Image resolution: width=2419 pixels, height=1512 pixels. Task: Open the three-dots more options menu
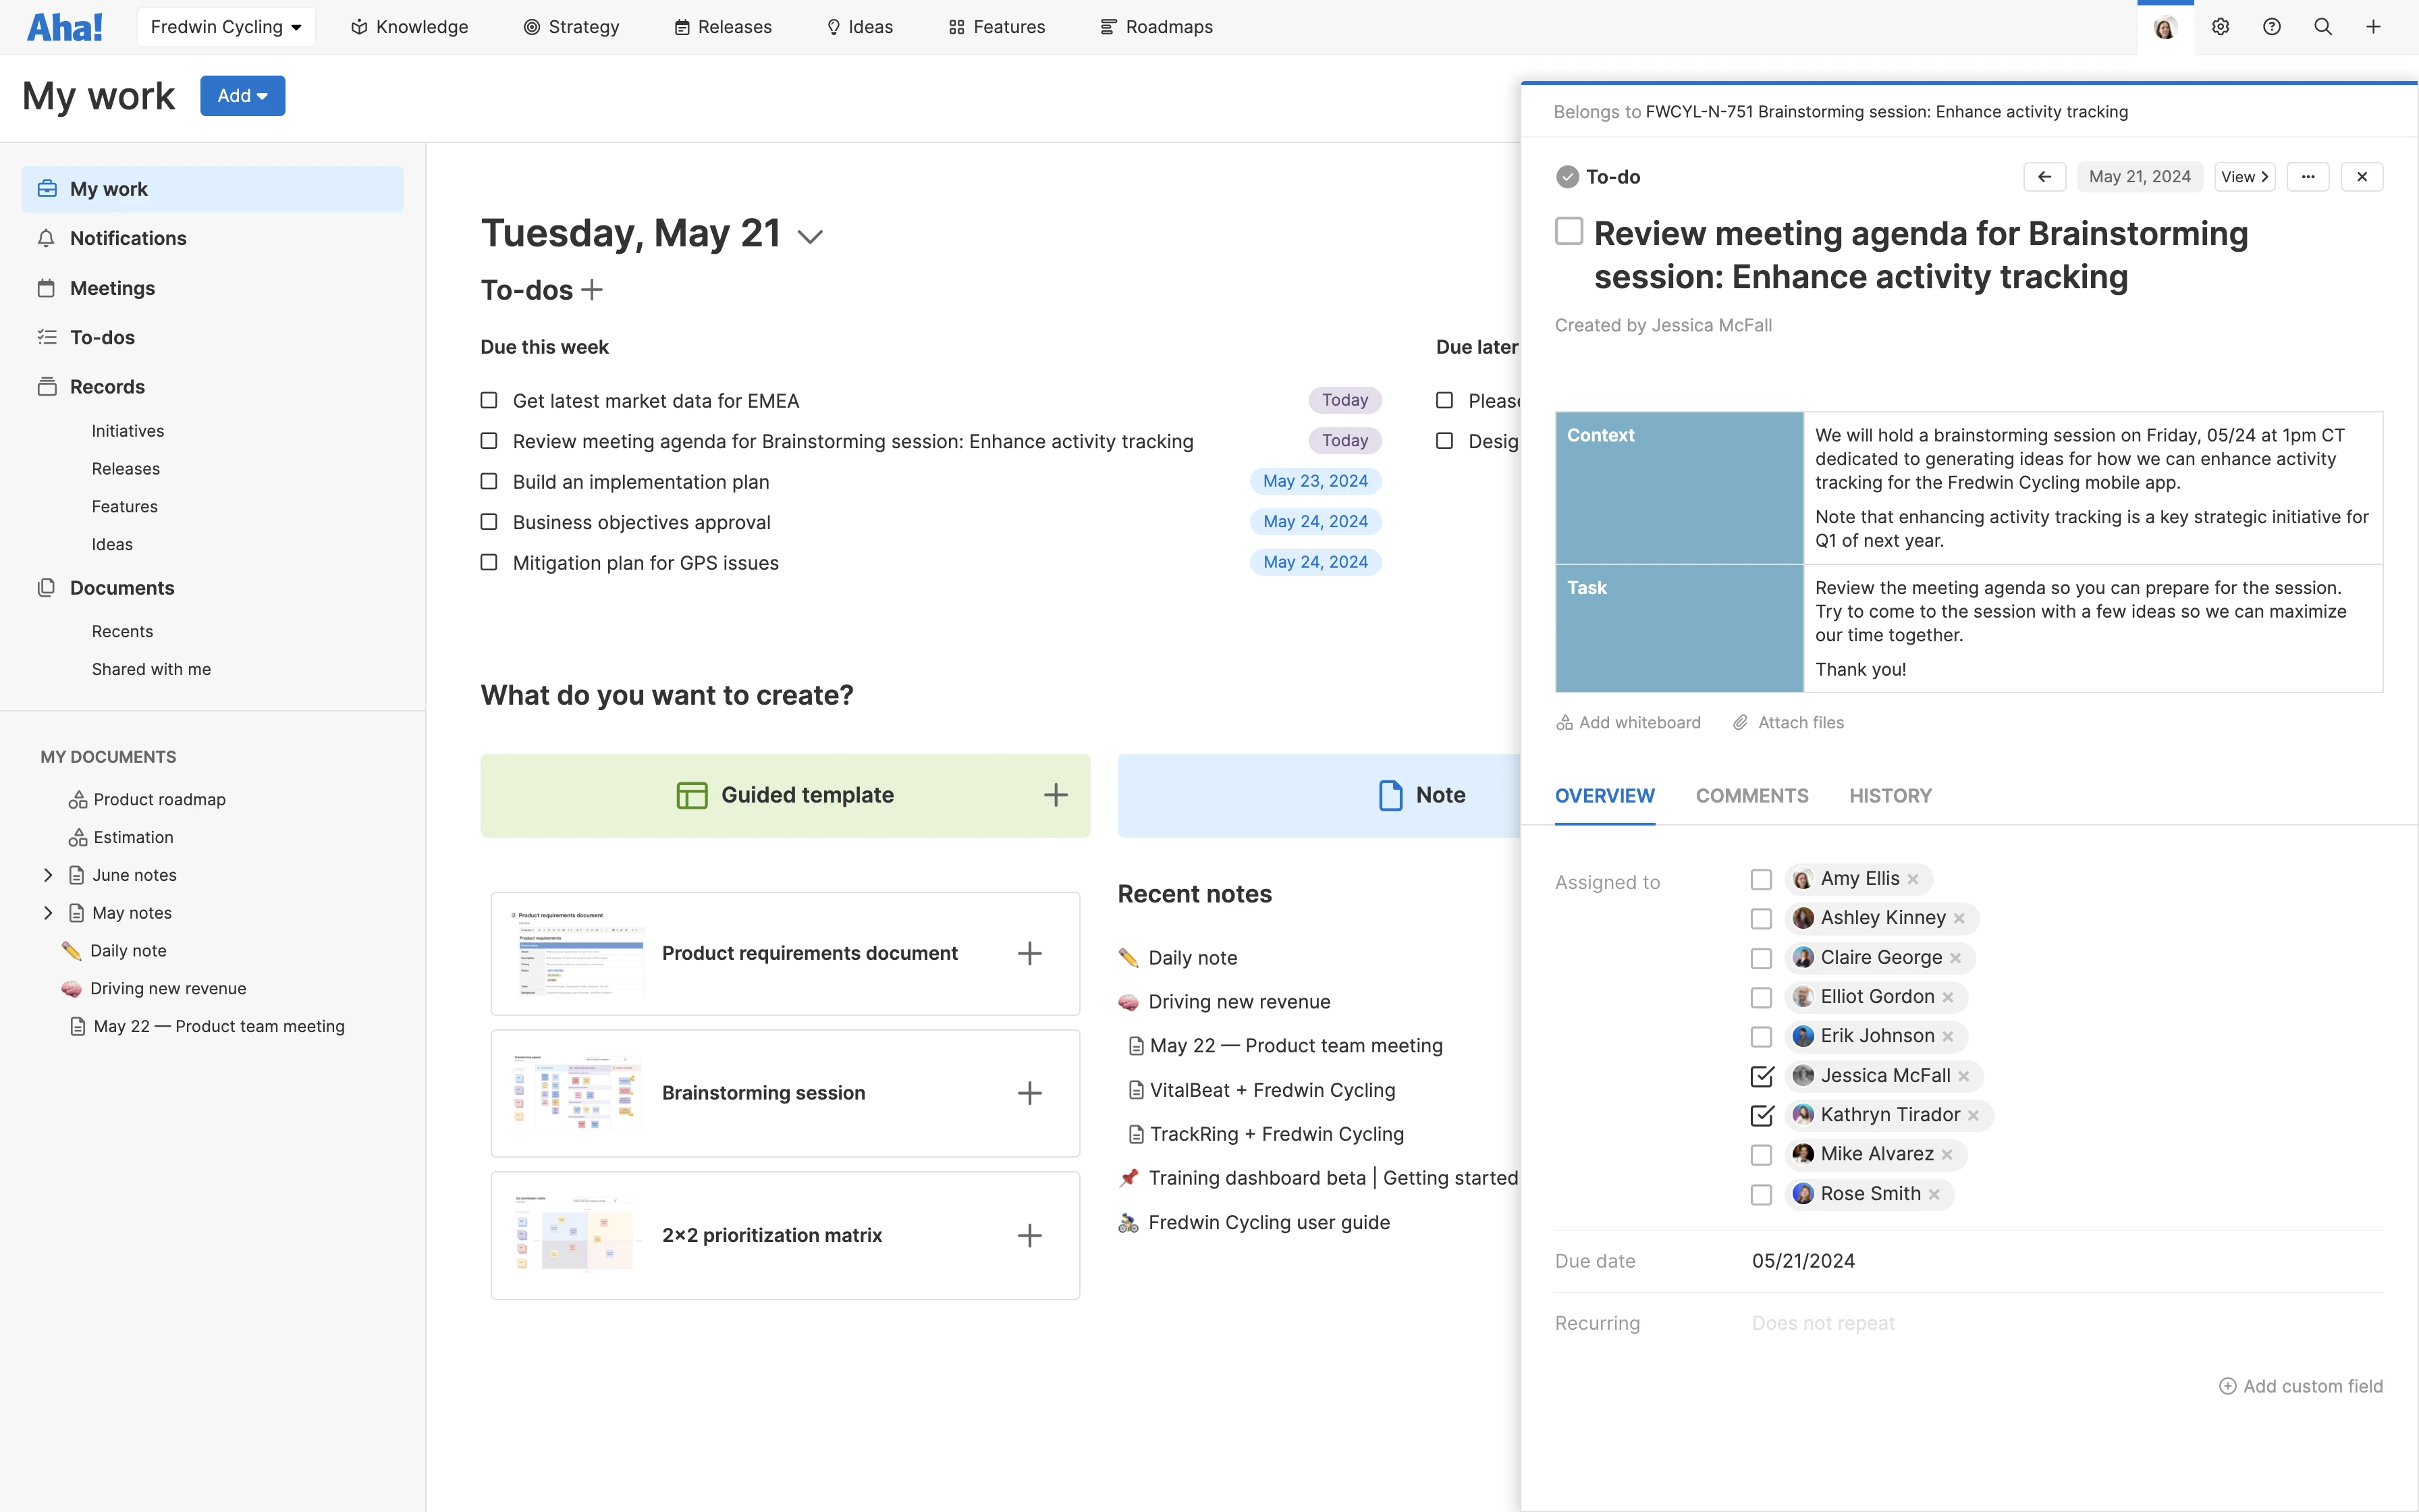point(2307,177)
